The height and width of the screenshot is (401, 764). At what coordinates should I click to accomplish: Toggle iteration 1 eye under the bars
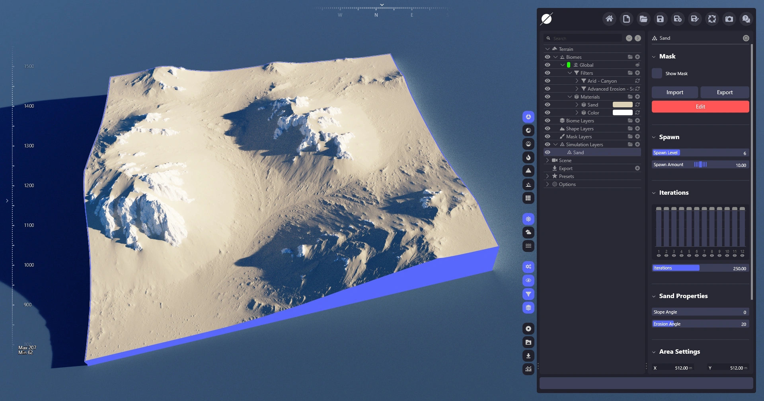(659, 256)
